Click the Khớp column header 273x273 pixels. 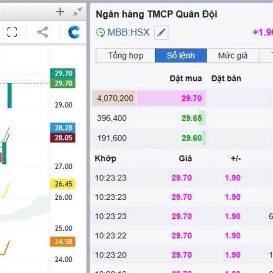coord(106,159)
